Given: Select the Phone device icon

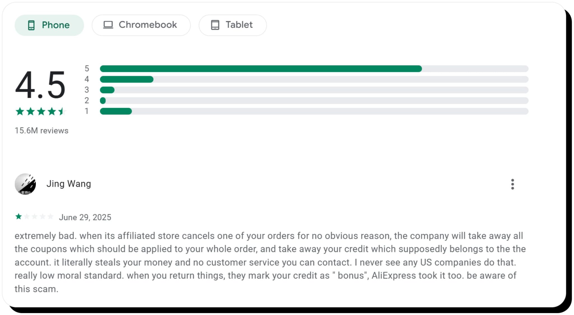Looking at the screenshot, I should (x=31, y=25).
